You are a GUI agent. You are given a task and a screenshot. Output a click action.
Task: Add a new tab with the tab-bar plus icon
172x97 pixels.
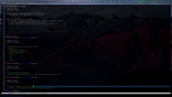click(24, 6)
